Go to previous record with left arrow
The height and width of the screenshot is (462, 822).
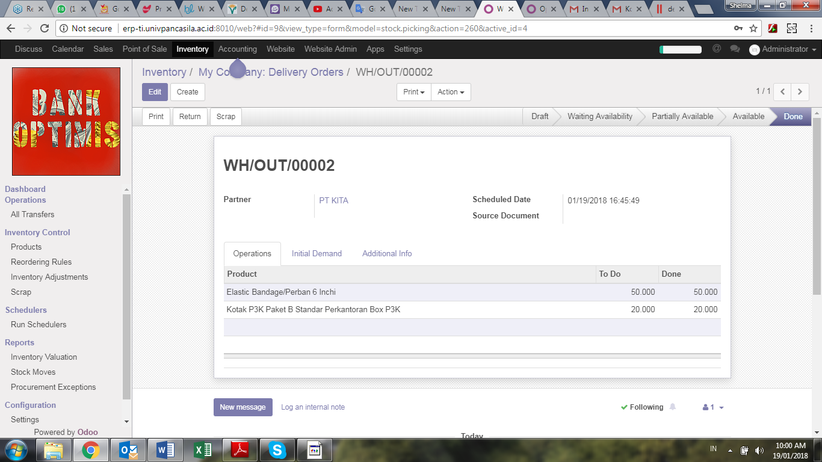coord(782,91)
